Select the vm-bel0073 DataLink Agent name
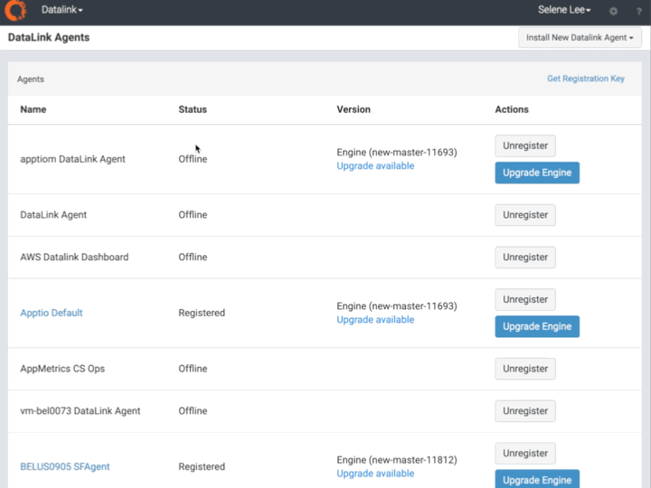Image resolution: width=651 pixels, height=488 pixels. coord(80,411)
